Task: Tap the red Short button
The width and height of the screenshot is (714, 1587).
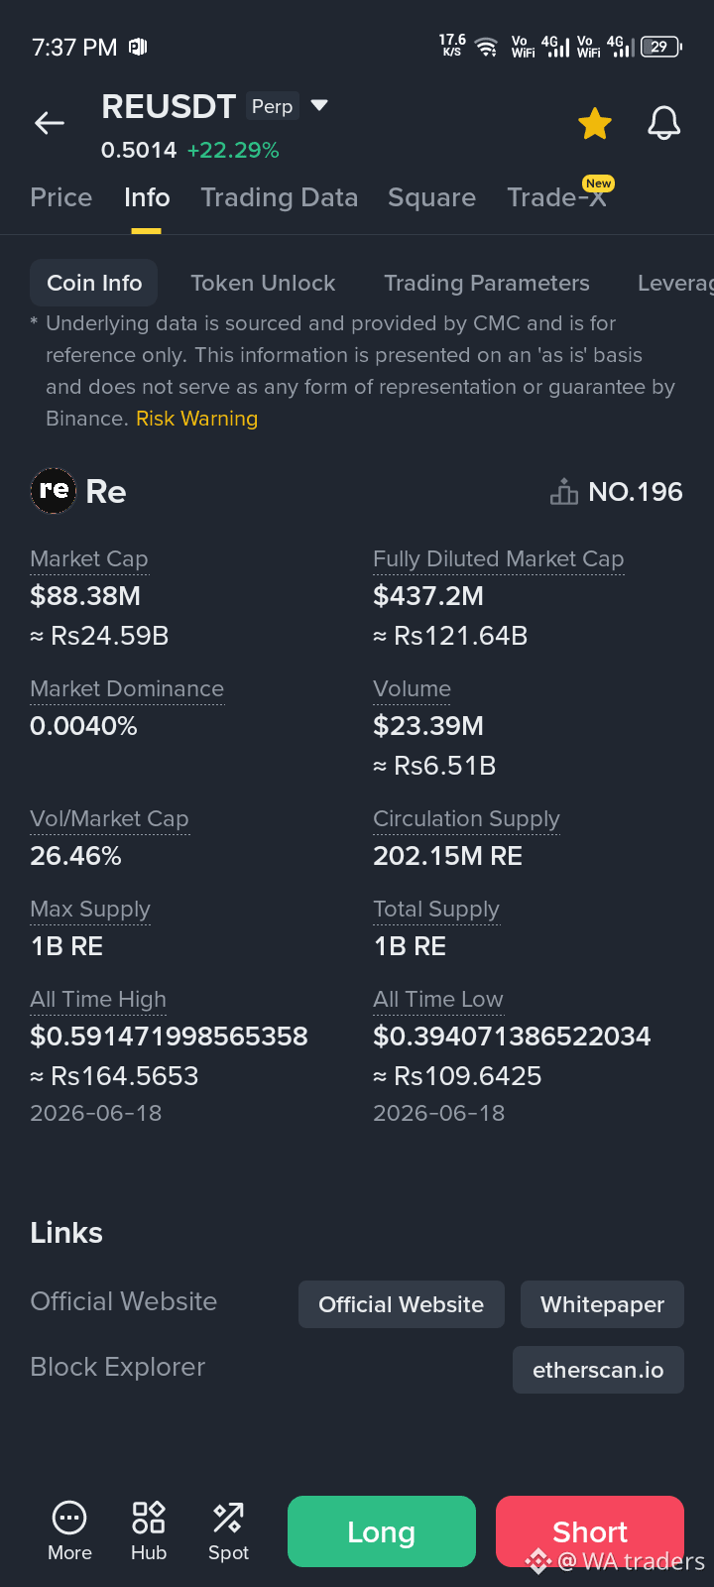Action: 590,1531
